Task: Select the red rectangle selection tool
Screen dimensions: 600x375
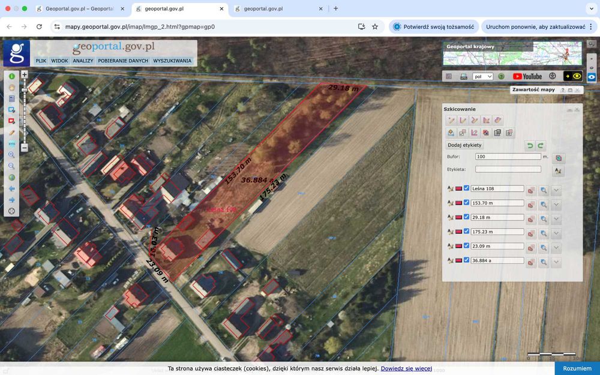Action: pyautogui.click(x=11, y=121)
